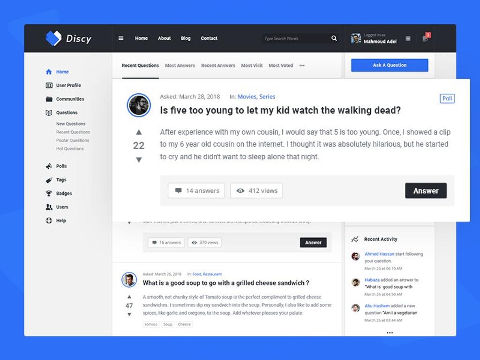
Task: Open New Questions in sidebar
Action: click(x=71, y=124)
